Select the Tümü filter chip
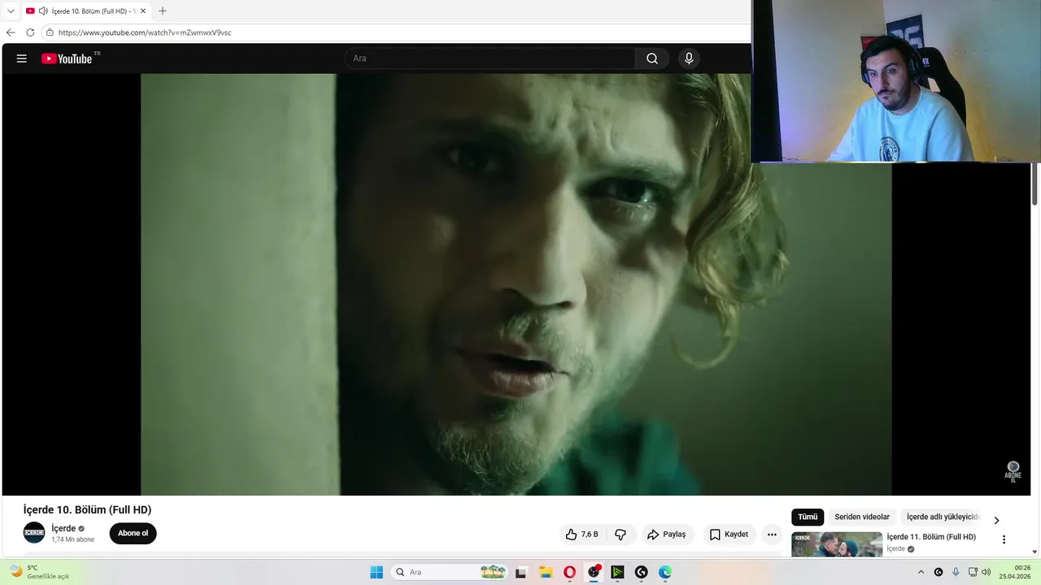Viewport: 1041px width, 585px height. (808, 517)
